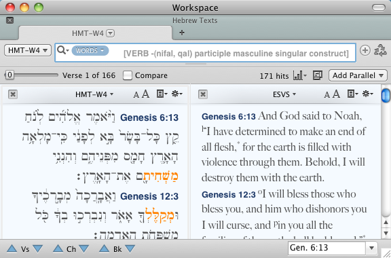Open the HMT-W4 tab dropdown arrow
The image size is (391, 258).
pyautogui.click(x=111, y=33)
